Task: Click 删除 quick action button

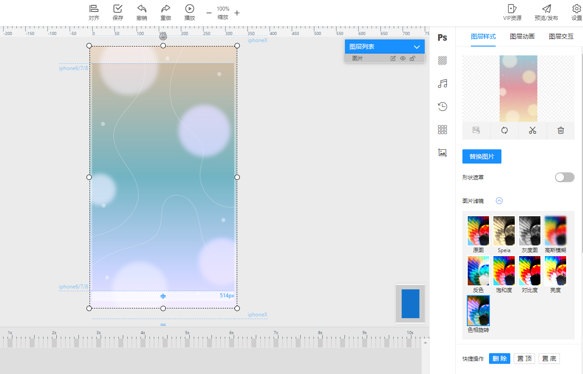Action: coord(500,358)
